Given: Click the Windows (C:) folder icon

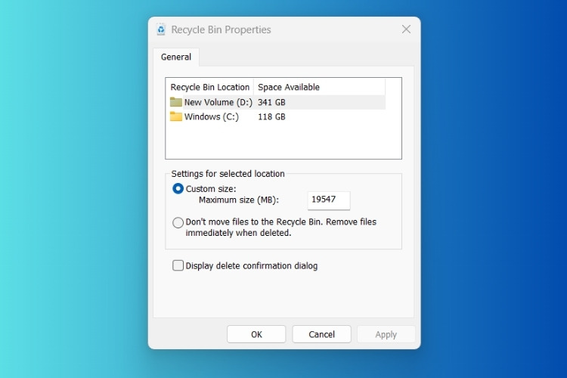Looking at the screenshot, I should pyautogui.click(x=176, y=116).
